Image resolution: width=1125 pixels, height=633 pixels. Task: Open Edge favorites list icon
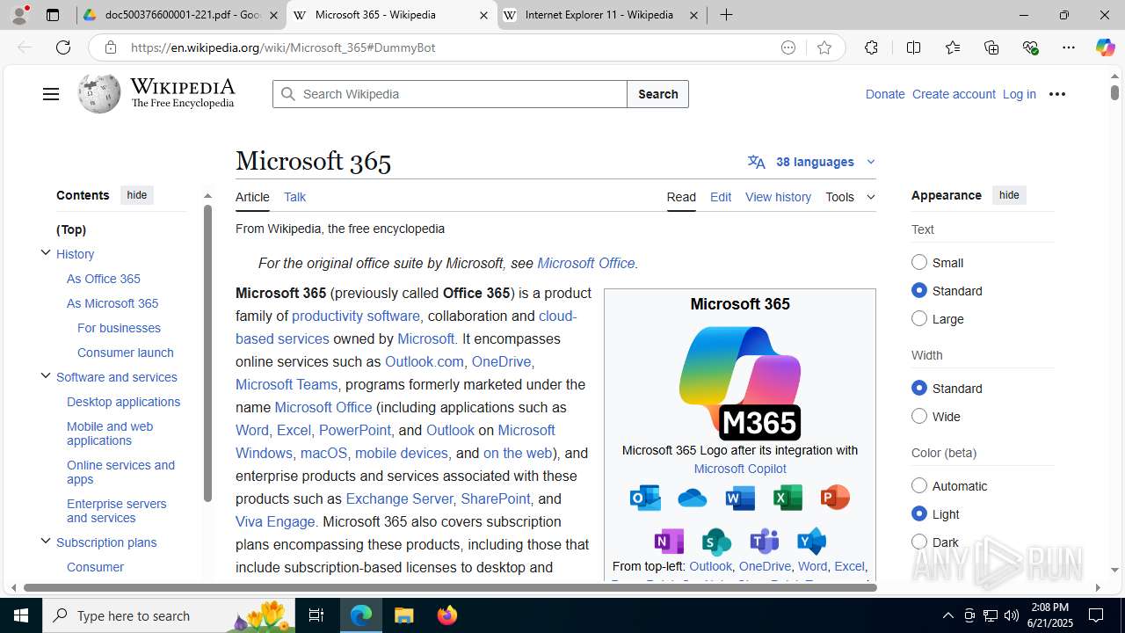(x=953, y=47)
